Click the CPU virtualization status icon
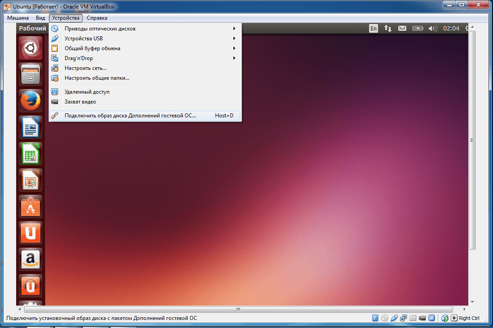493x328 pixels. pos(431,318)
